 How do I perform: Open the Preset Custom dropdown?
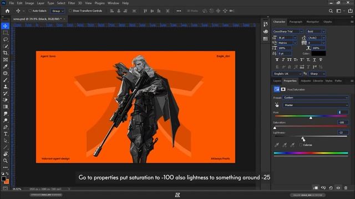coord(316,98)
